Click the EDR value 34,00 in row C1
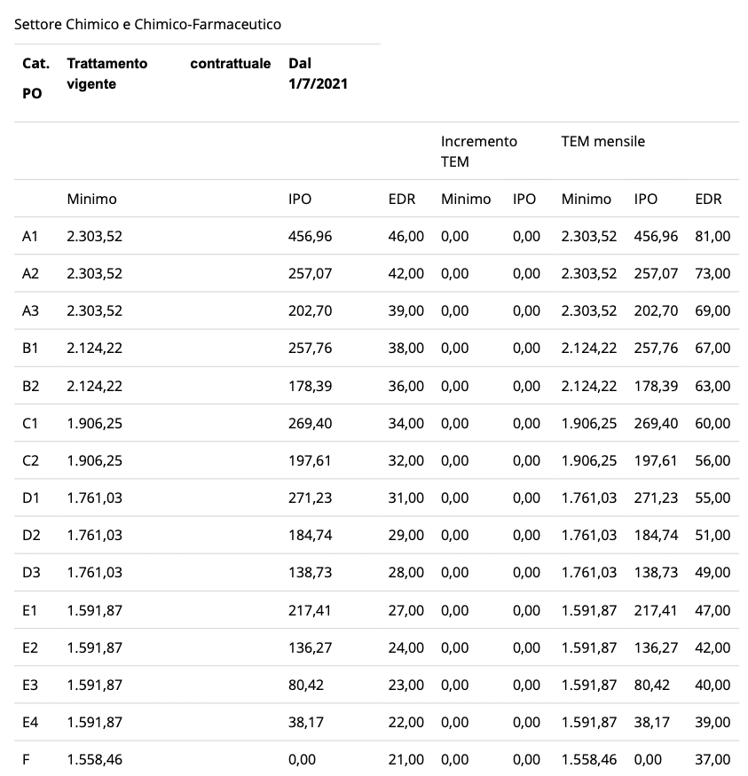This screenshot has height=776, width=748. (x=406, y=423)
